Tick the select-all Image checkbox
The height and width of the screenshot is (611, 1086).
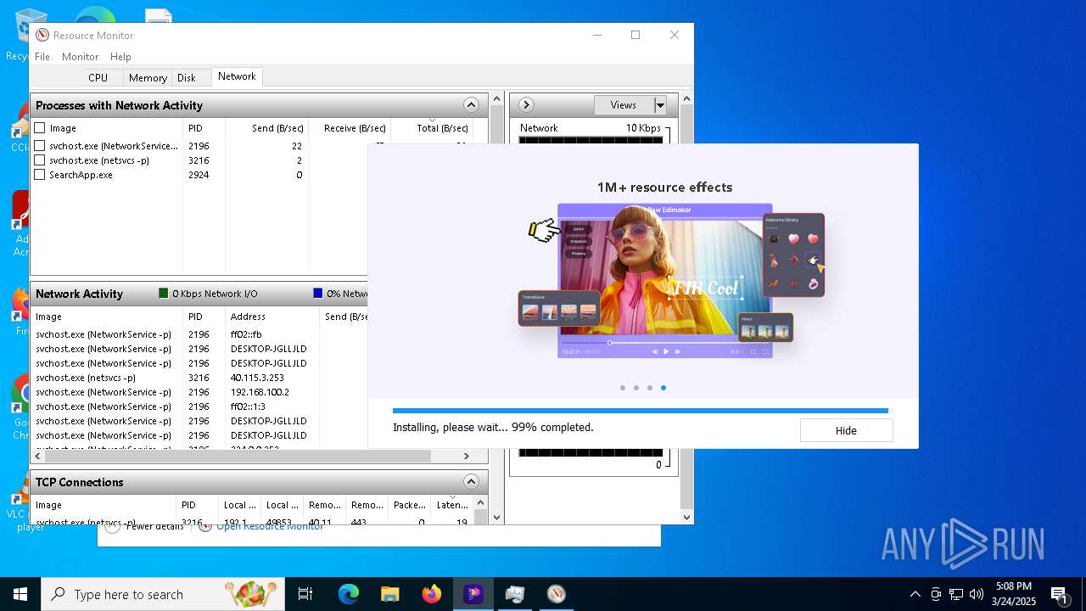pyautogui.click(x=40, y=128)
